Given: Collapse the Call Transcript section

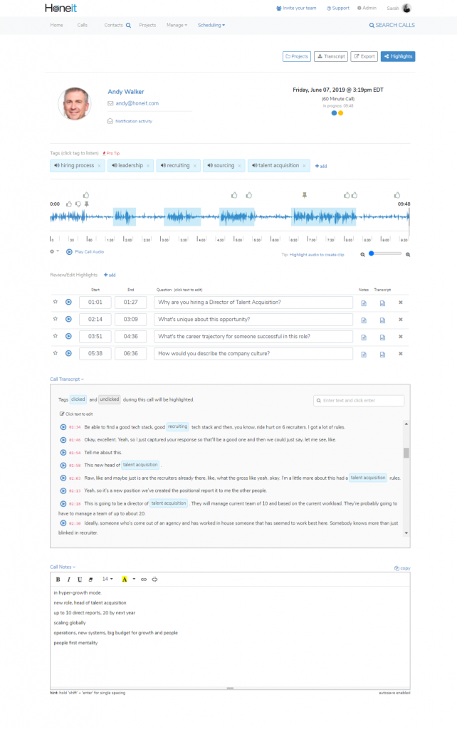Looking at the screenshot, I should click(x=67, y=379).
